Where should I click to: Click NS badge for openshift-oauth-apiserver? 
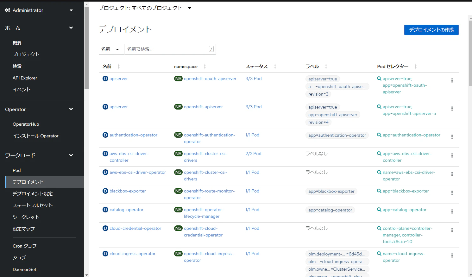click(x=178, y=79)
